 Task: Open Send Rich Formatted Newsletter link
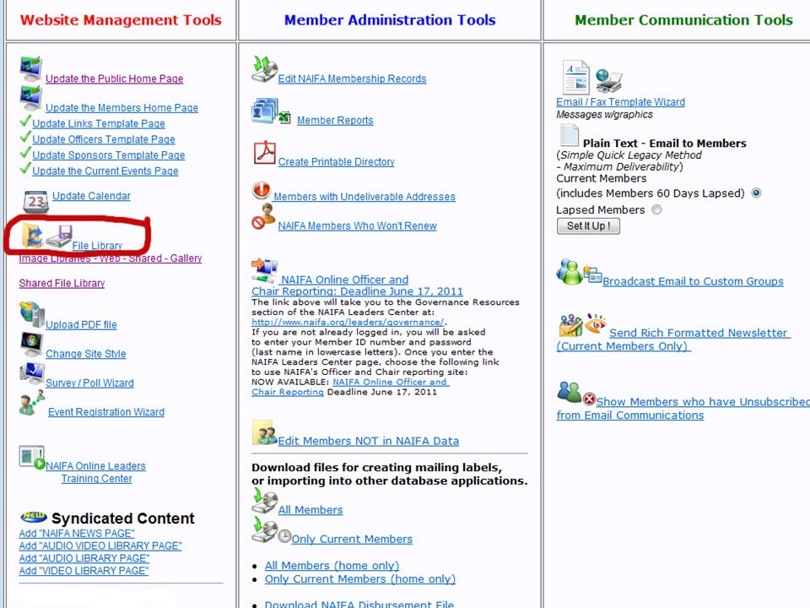pyautogui.click(x=673, y=339)
